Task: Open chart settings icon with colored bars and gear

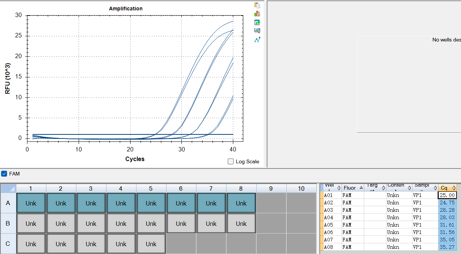Action: tap(257, 14)
